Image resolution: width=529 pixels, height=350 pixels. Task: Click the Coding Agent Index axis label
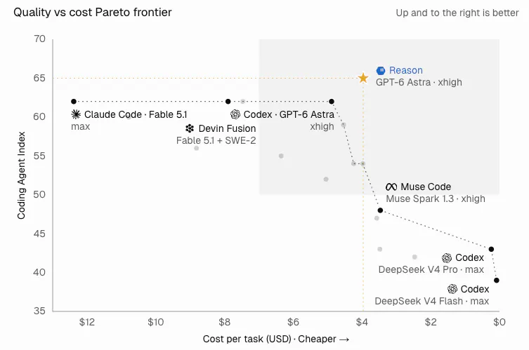pyautogui.click(x=21, y=175)
